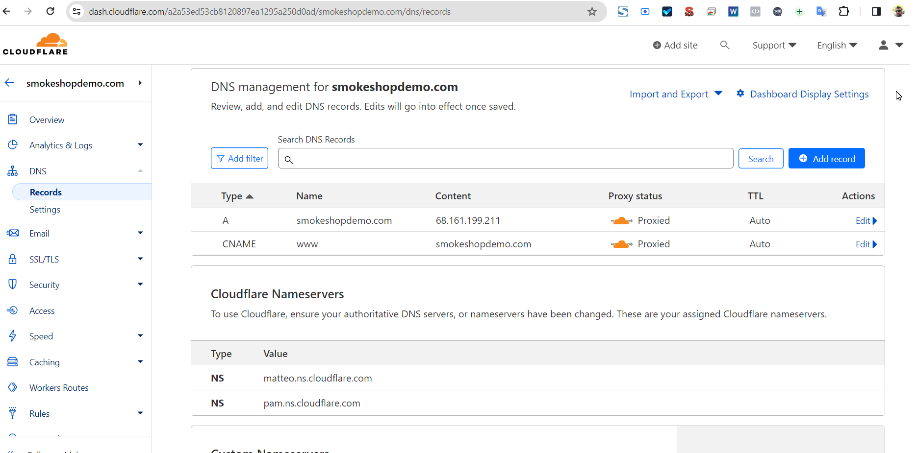Click the back arrow beside smokeshopdemo.com
917x453 pixels.
point(10,83)
